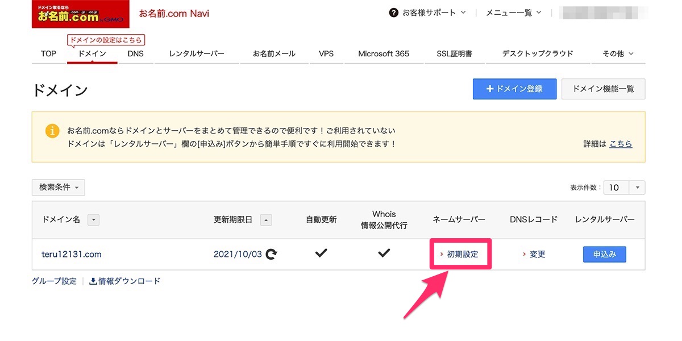Open the SSL証明書 tab

(454, 54)
